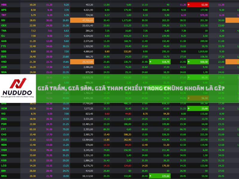Screen dimensions: 239x179
Task: Click the 17,790,00 total volume cell
Action: 88,103
